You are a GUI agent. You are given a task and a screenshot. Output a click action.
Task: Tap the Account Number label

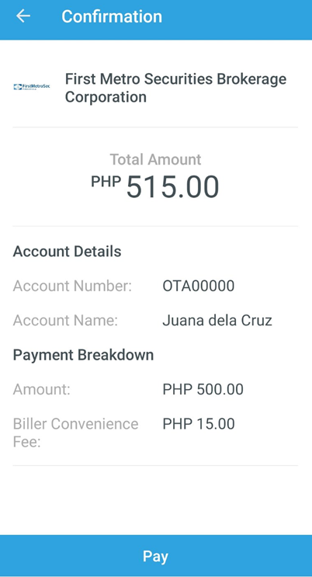pyautogui.click(x=72, y=286)
